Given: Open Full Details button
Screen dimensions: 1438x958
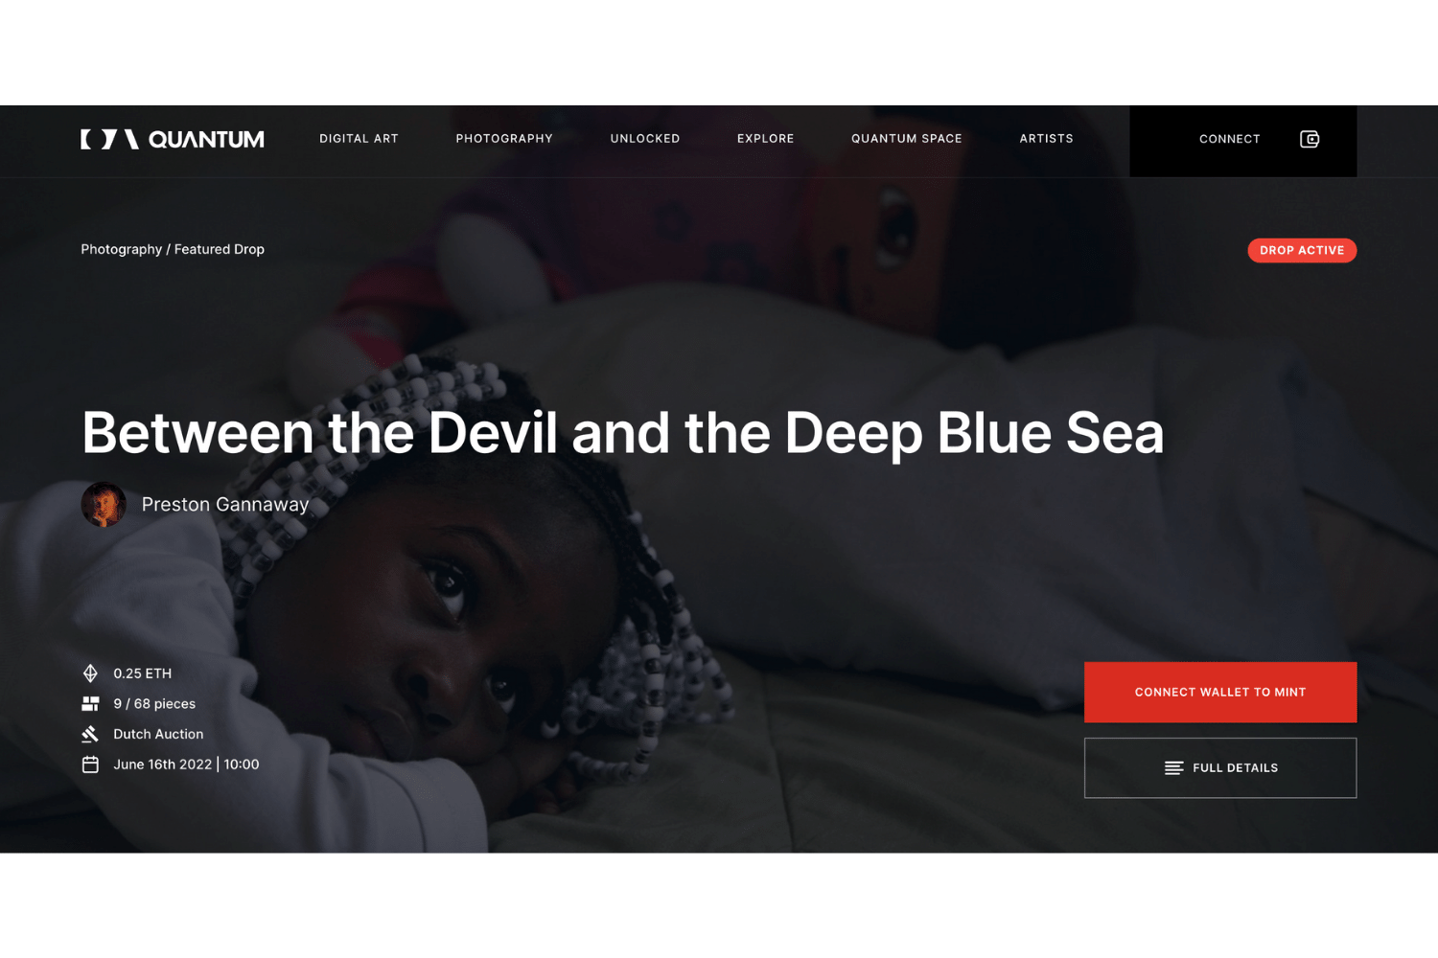Looking at the screenshot, I should 1220,768.
